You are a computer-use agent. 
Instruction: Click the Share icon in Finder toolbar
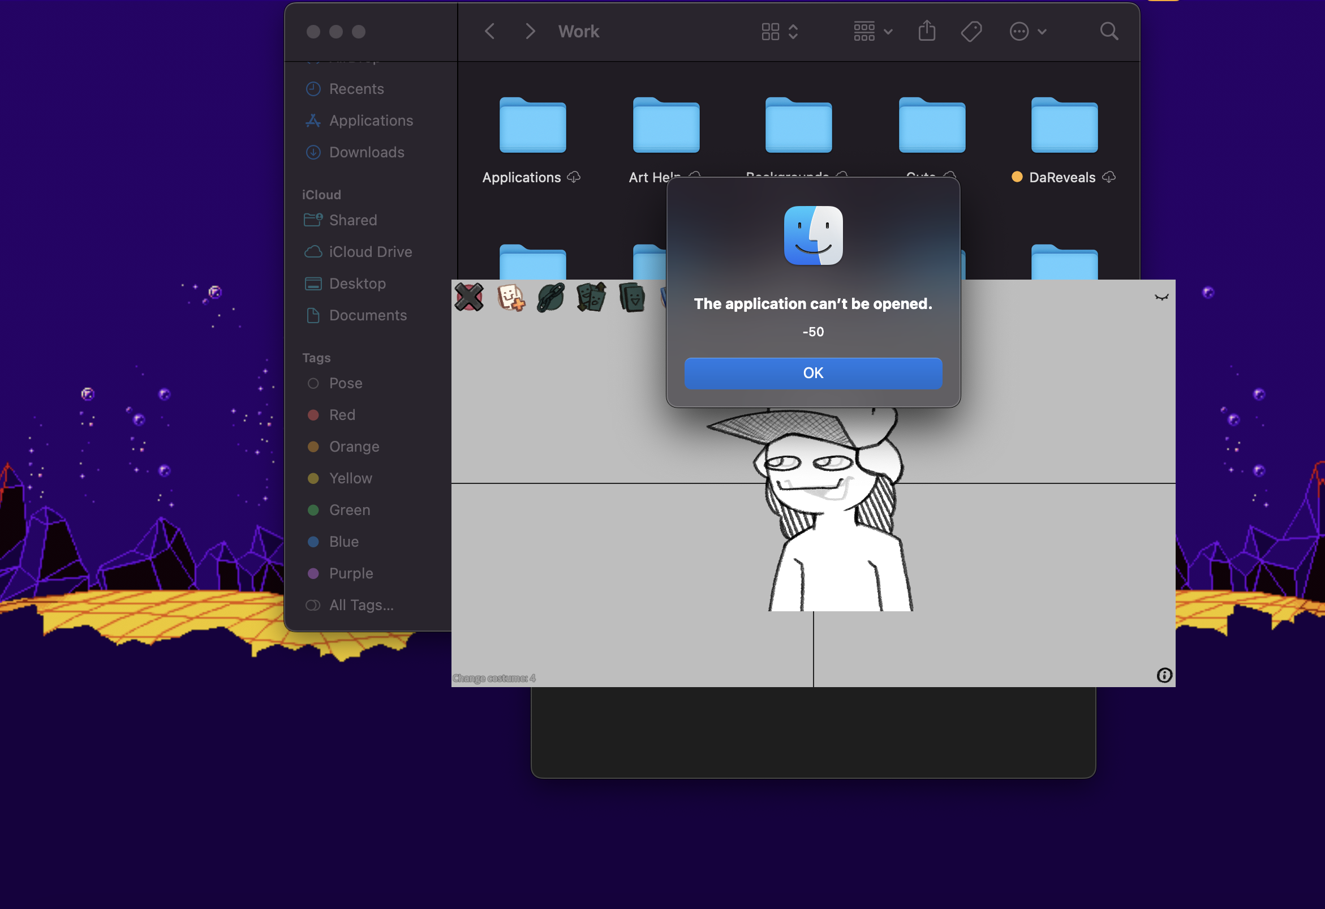point(927,31)
